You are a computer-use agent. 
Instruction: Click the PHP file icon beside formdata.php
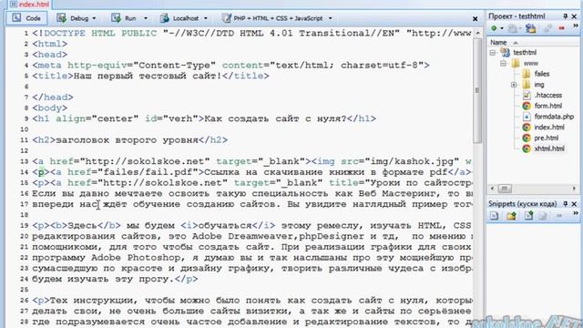point(527,117)
